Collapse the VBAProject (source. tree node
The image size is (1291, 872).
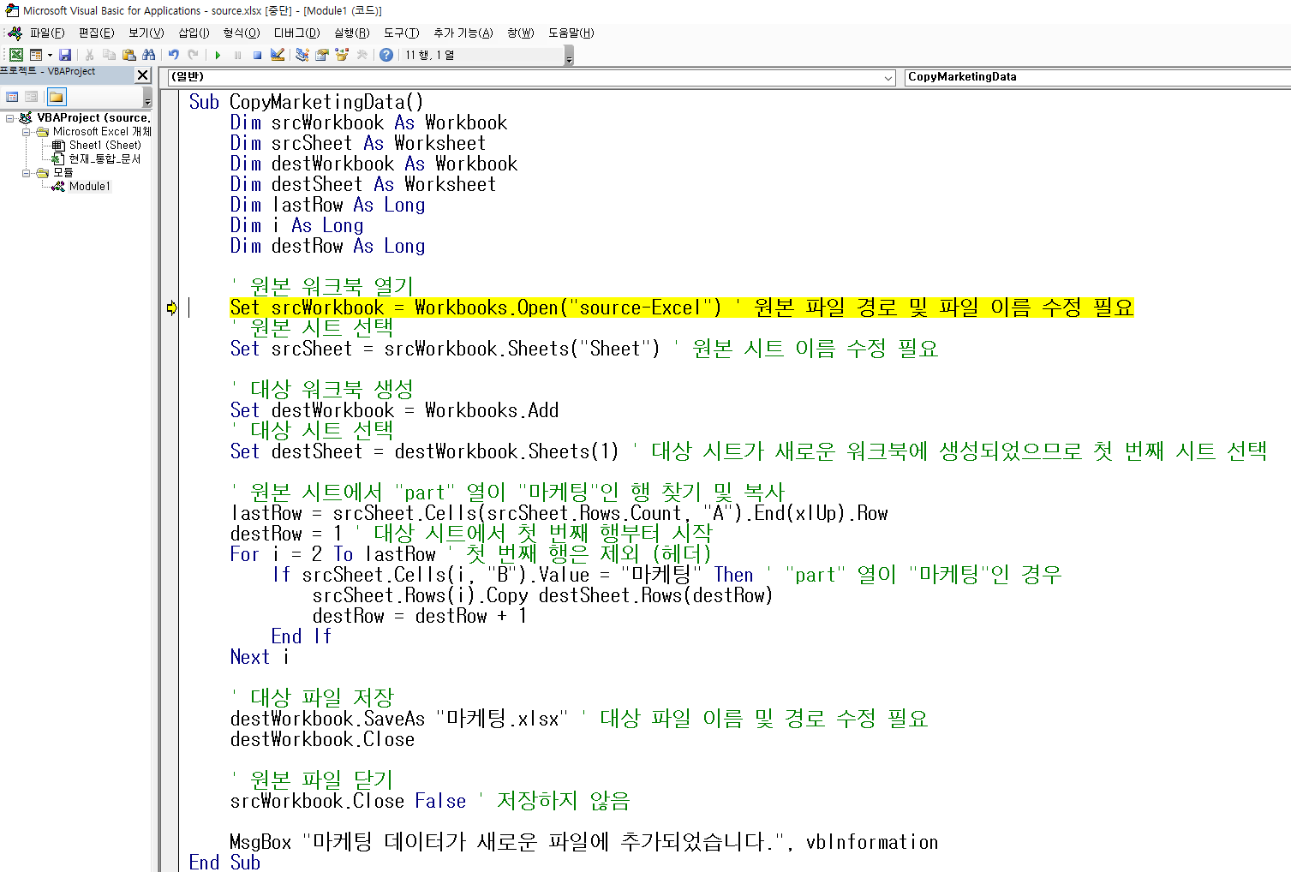pos(10,118)
